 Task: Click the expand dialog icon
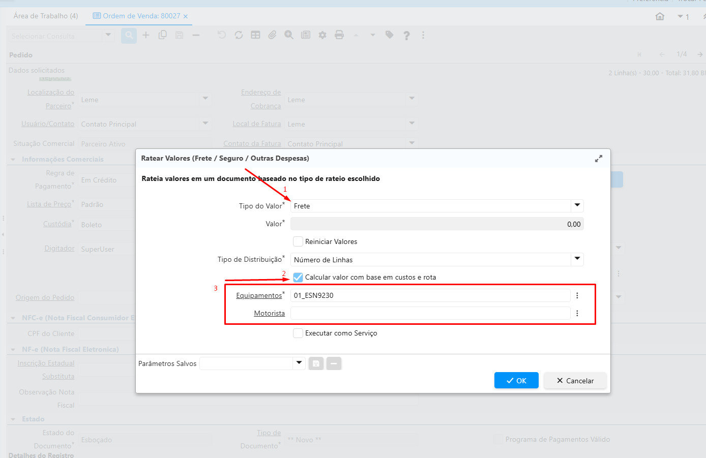[599, 159]
